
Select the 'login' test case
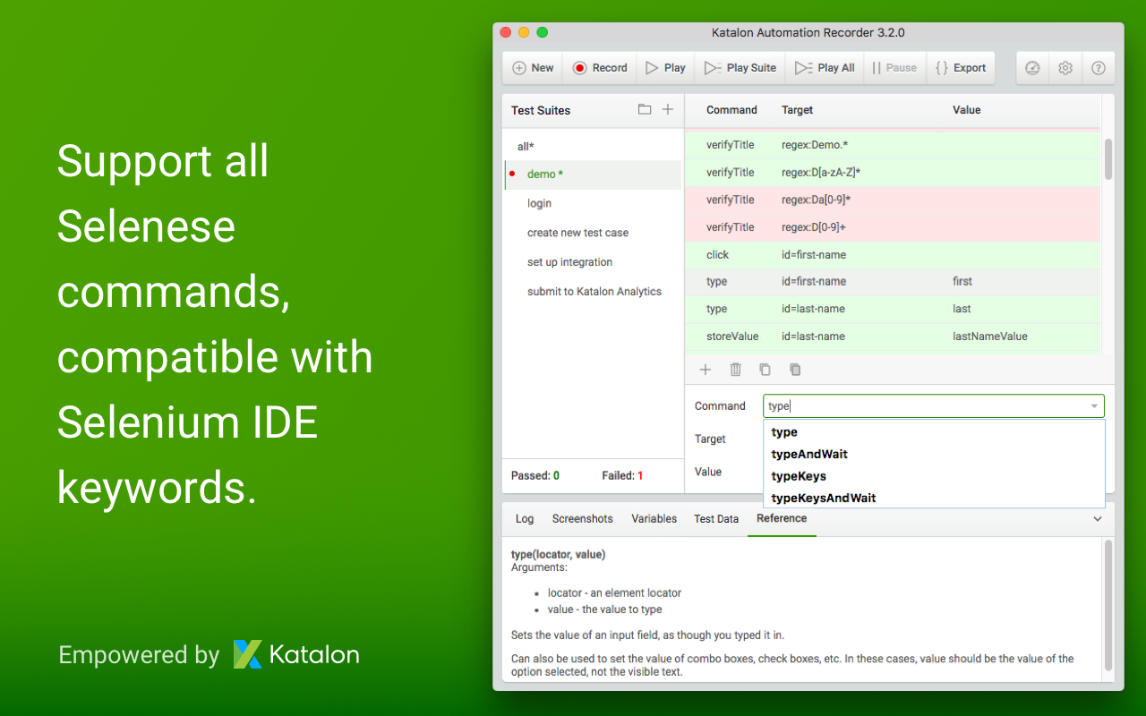point(592,203)
